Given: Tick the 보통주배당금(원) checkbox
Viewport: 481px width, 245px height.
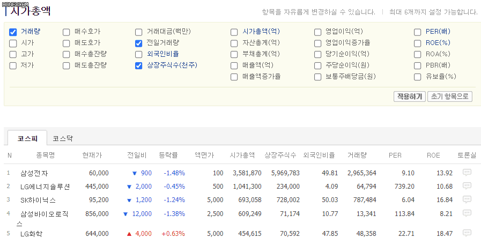Looking at the screenshot, I should (318, 77).
